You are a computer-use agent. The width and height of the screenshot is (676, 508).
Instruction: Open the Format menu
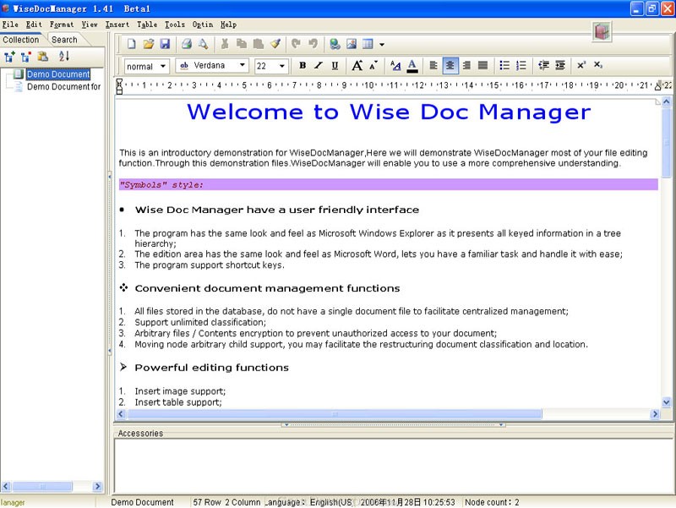pyautogui.click(x=62, y=25)
